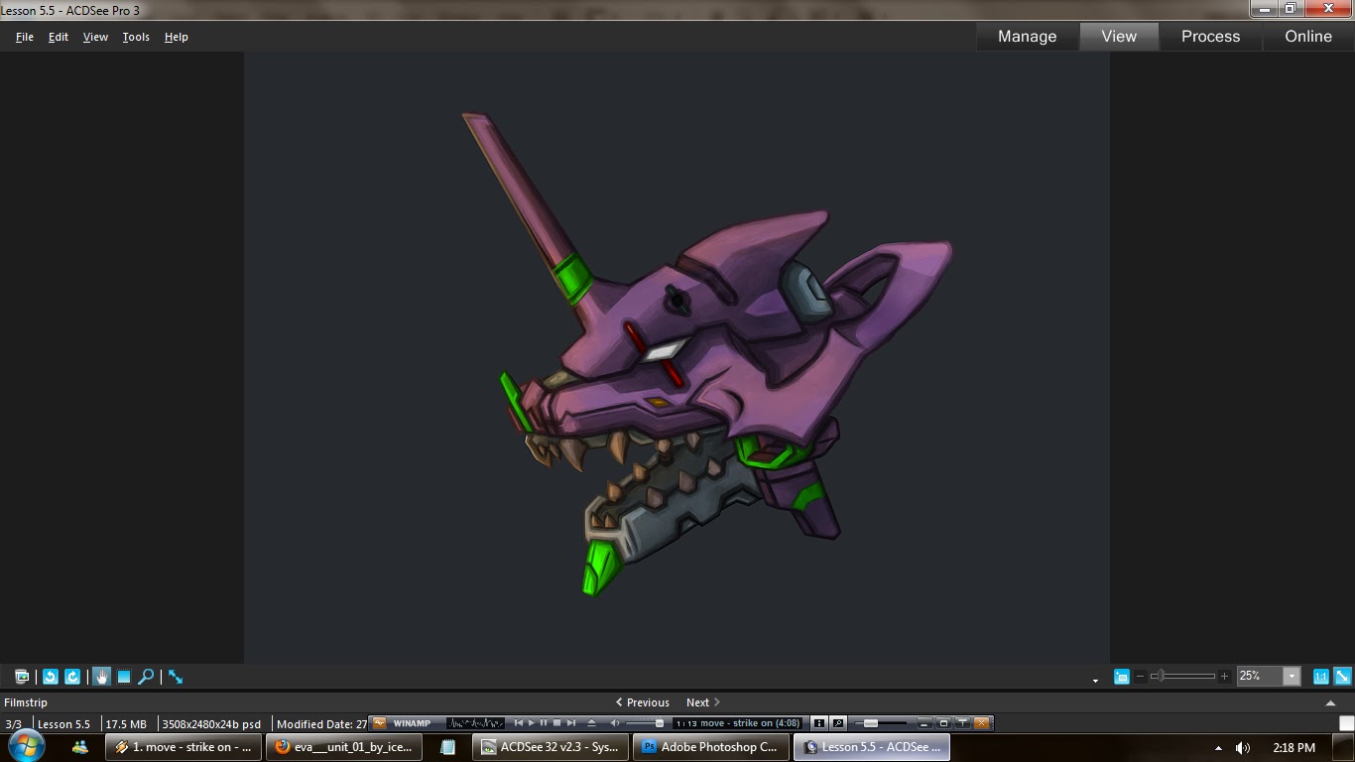Image resolution: width=1355 pixels, height=762 pixels.
Task: Rotate image right (clockwise)
Action: pos(72,677)
